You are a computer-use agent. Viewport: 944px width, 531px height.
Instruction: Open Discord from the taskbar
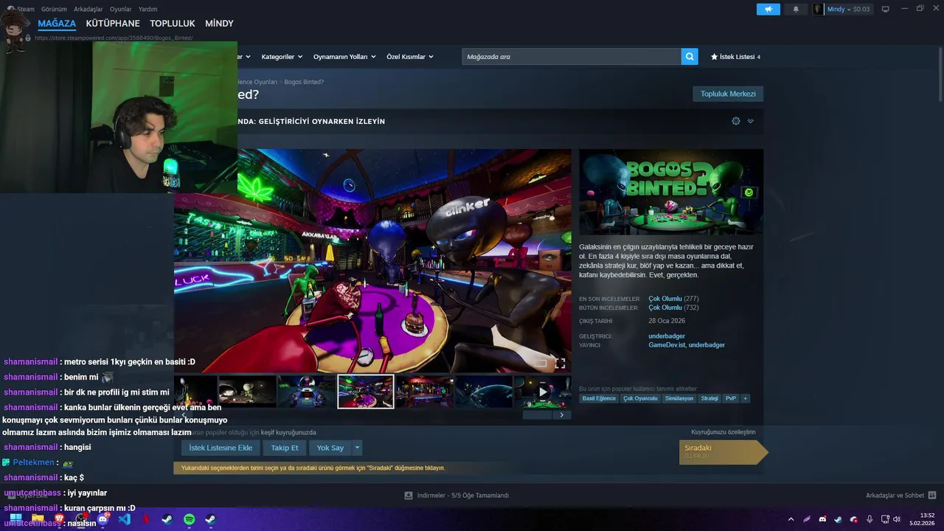[x=103, y=519]
